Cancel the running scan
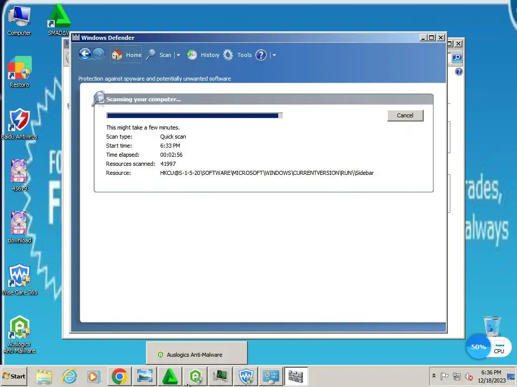This screenshot has height=387, width=517. pyautogui.click(x=405, y=115)
